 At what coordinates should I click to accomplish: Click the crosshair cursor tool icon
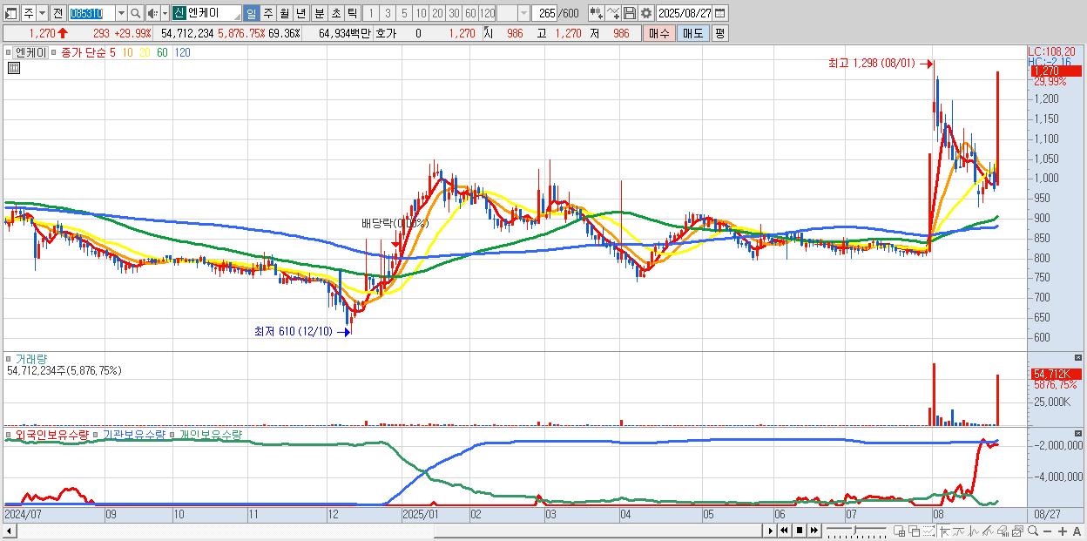[944, 531]
